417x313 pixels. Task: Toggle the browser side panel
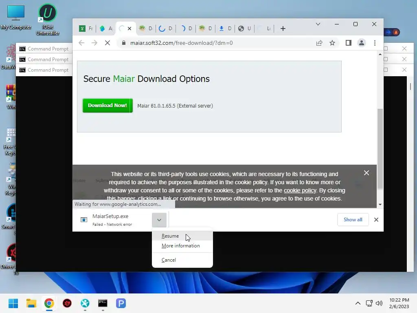pyautogui.click(x=349, y=43)
